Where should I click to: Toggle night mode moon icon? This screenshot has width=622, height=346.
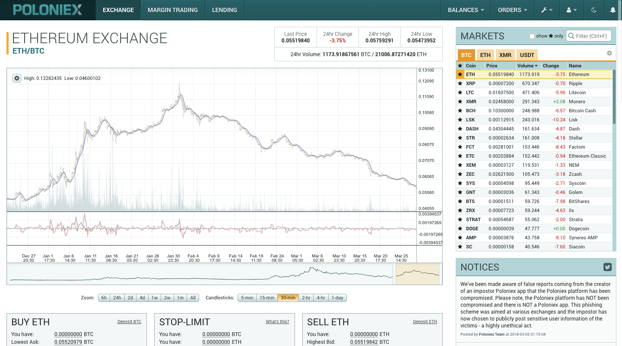click(x=594, y=10)
